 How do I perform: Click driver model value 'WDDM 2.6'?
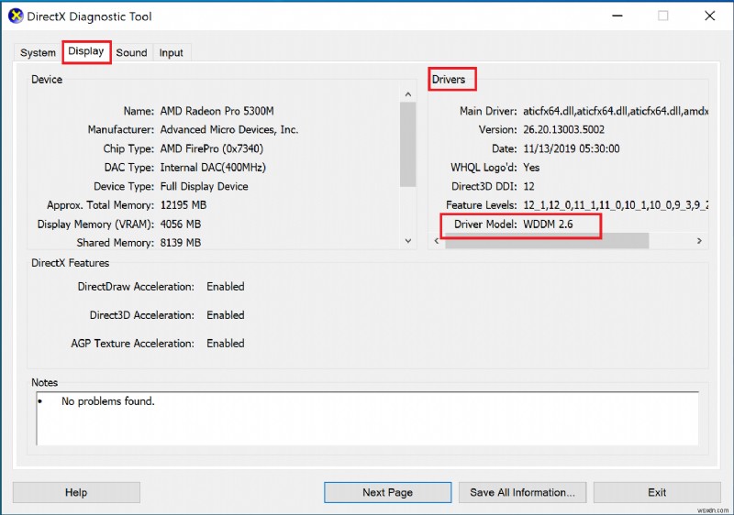point(548,225)
